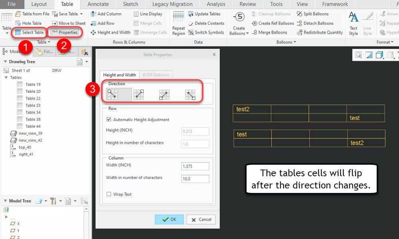
Task: Select ascending-rightward table direction
Action: [x=165, y=94]
